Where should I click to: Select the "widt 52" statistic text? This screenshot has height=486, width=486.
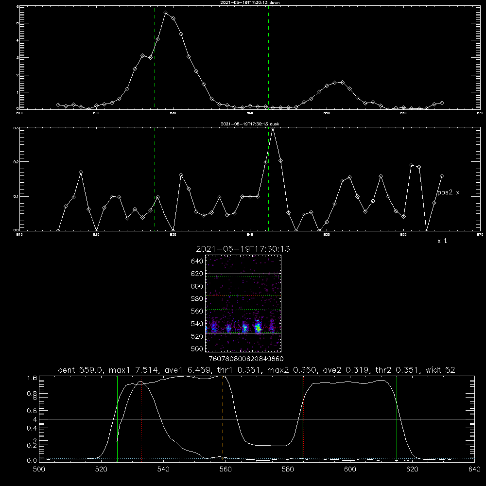pos(440,370)
